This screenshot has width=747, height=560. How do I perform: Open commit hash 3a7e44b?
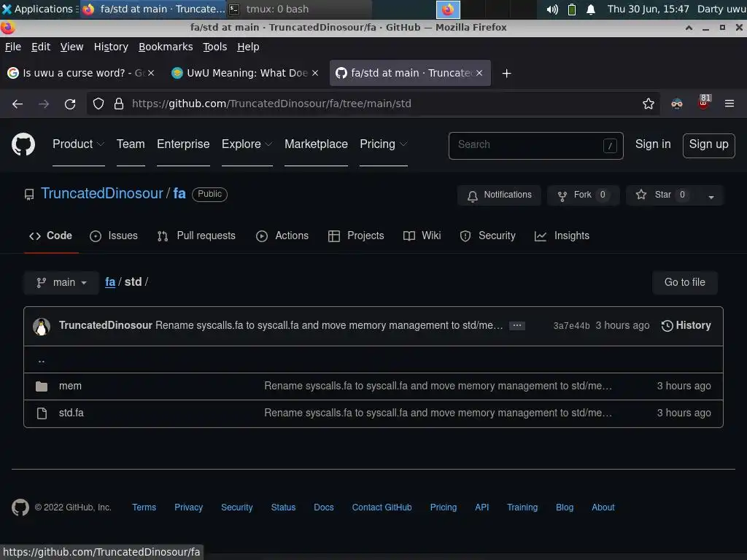(x=571, y=326)
